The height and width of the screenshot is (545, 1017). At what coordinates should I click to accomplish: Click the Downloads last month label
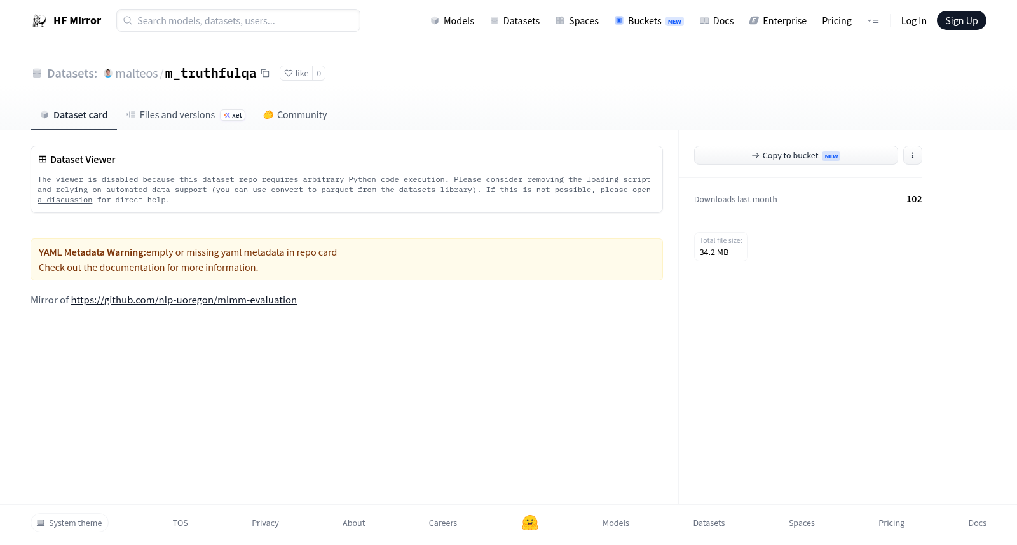pos(735,200)
